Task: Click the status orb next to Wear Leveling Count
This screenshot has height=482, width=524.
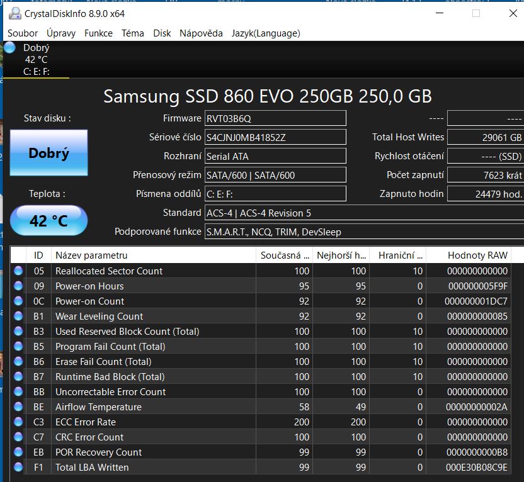Action: (18, 317)
